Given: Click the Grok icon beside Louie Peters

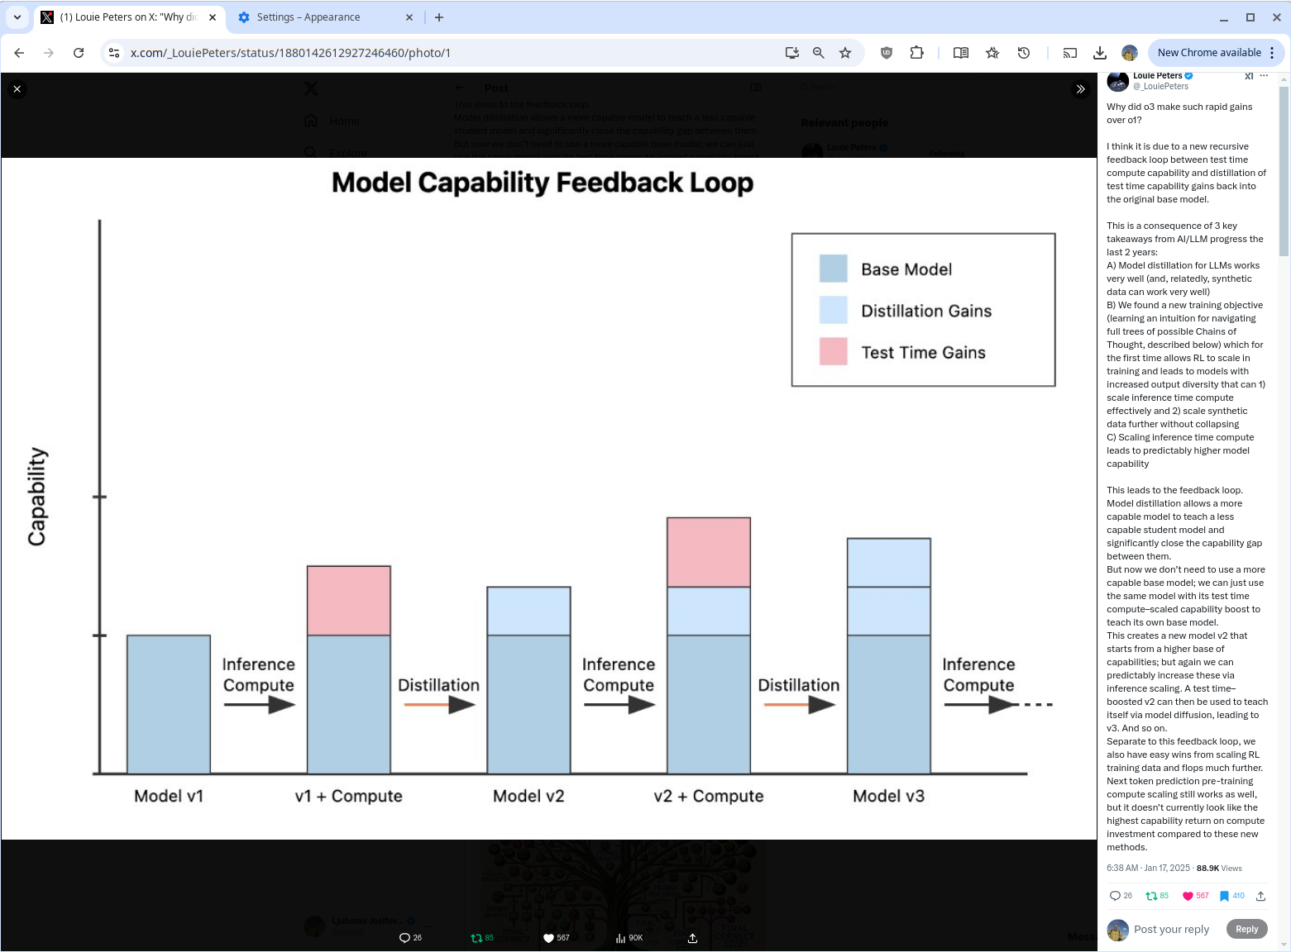Looking at the screenshot, I should [1248, 76].
